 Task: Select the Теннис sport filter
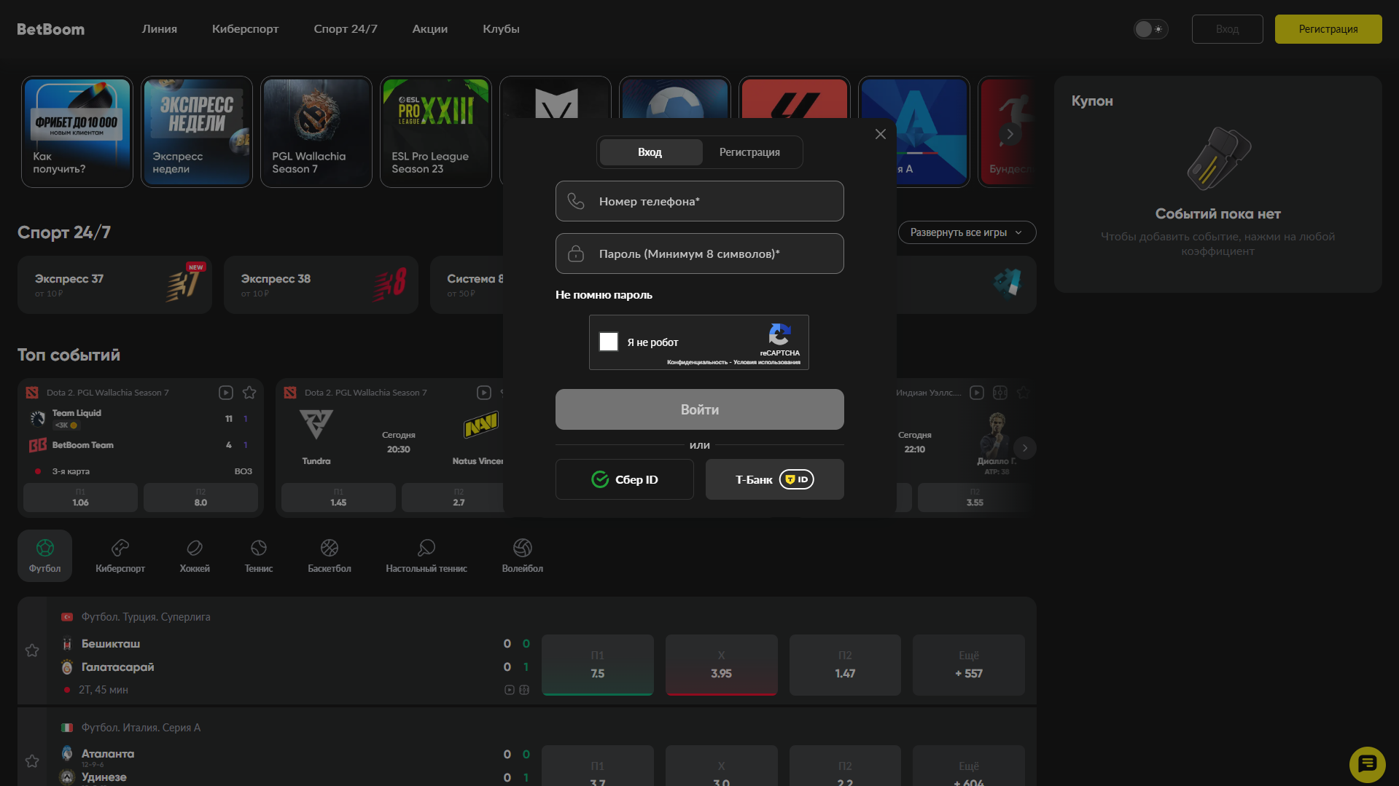(x=259, y=556)
